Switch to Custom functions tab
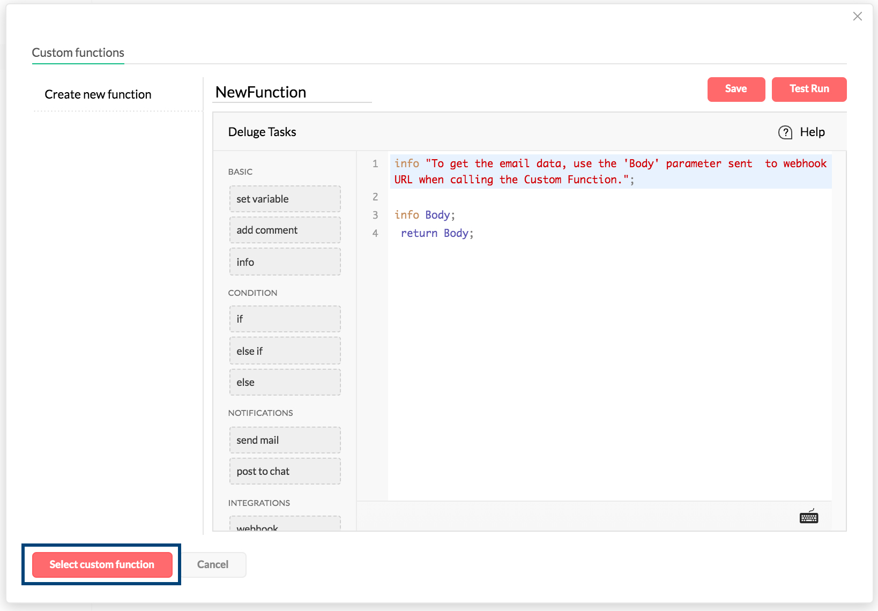The width and height of the screenshot is (878, 611). 78,53
